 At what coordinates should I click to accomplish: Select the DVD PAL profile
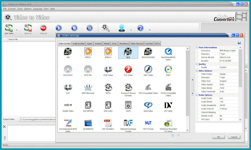click(88, 69)
